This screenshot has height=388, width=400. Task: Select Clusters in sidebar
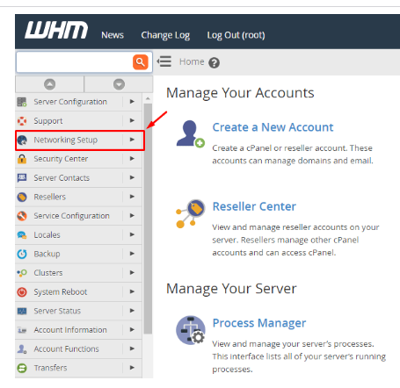tap(48, 273)
